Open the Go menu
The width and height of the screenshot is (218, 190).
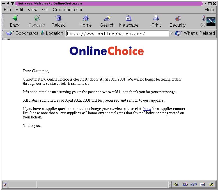[x=45, y=10]
